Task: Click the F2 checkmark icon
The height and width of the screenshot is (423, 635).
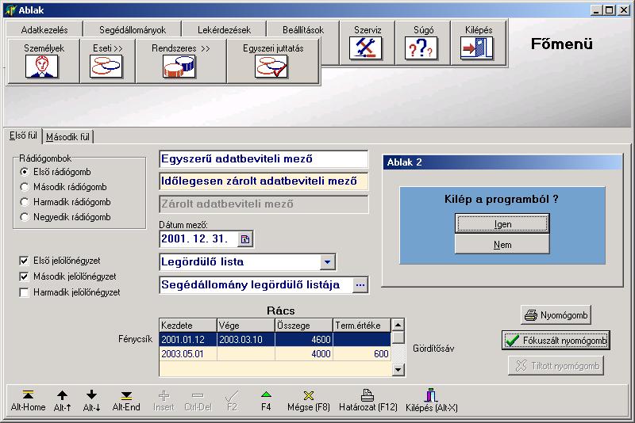Action: click(x=232, y=395)
